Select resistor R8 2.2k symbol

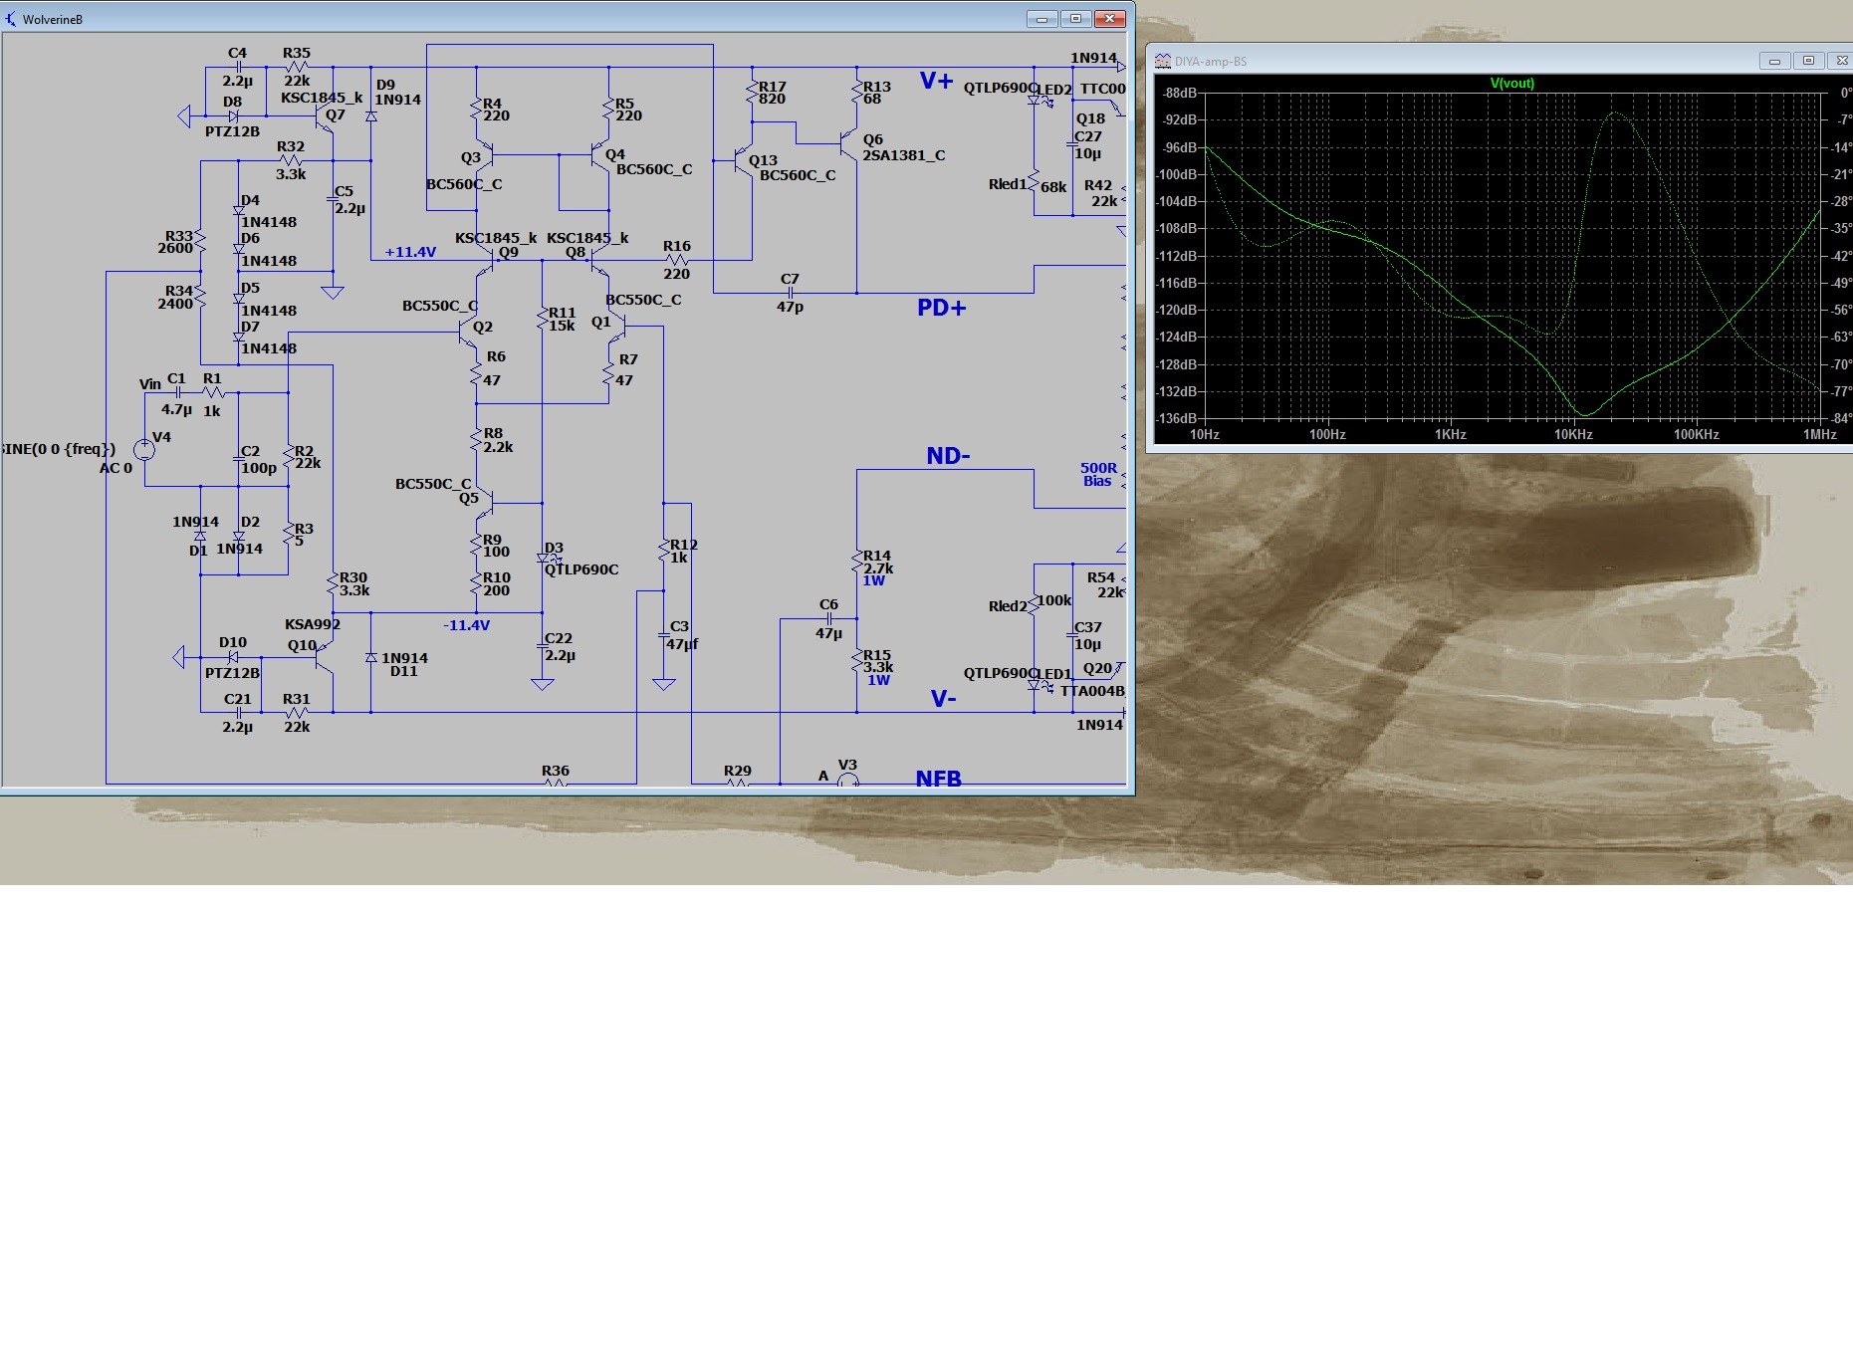point(477,439)
